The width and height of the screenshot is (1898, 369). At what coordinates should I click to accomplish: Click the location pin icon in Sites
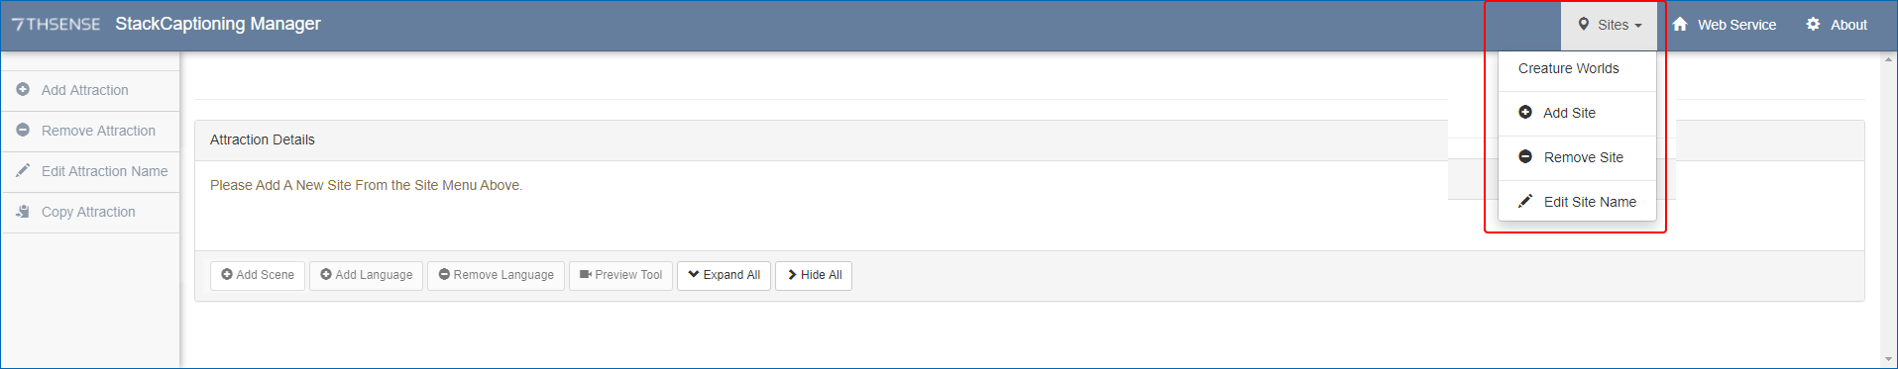tap(1584, 24)
